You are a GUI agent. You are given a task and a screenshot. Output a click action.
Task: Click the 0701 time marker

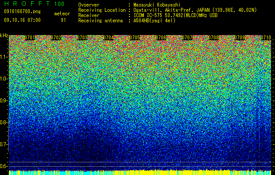click(30, 38)
